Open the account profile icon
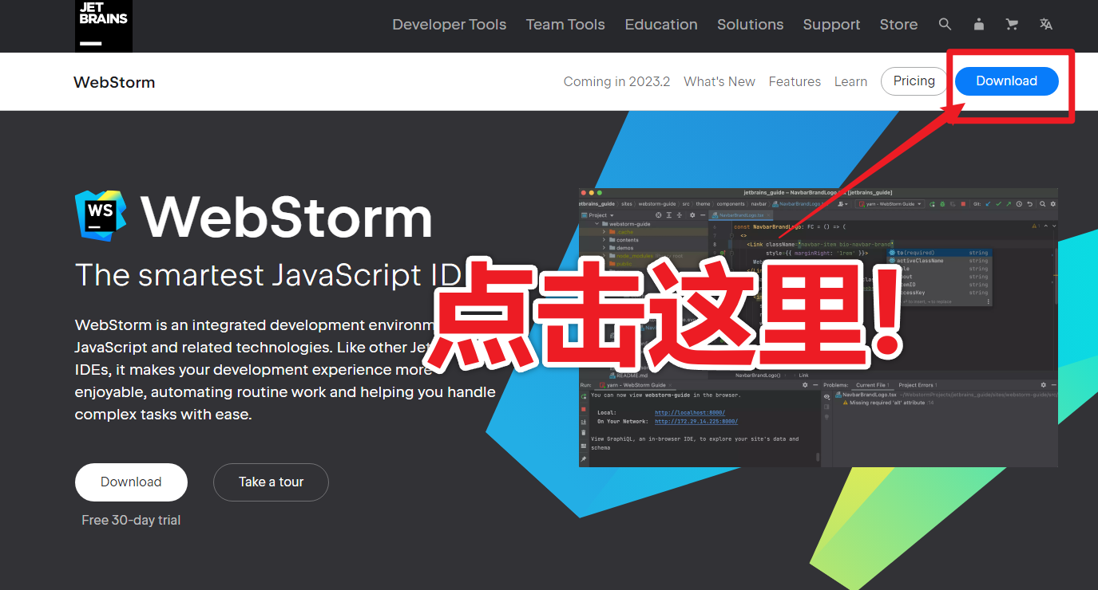 click(x=978, y=24)
